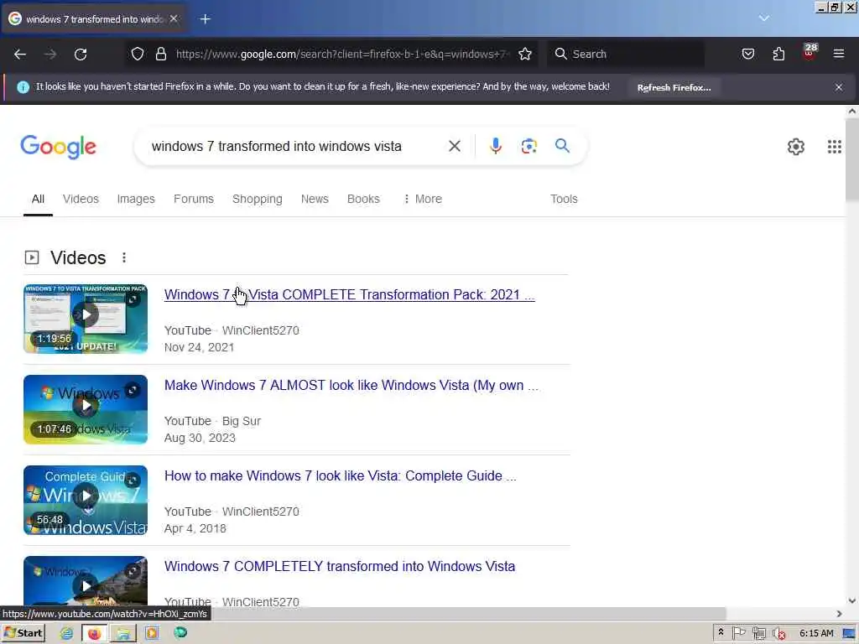The height and width of the screenshot is (644, 859).
Task: Click the vertical scrollbar down arrow
Action: [852, 600]
